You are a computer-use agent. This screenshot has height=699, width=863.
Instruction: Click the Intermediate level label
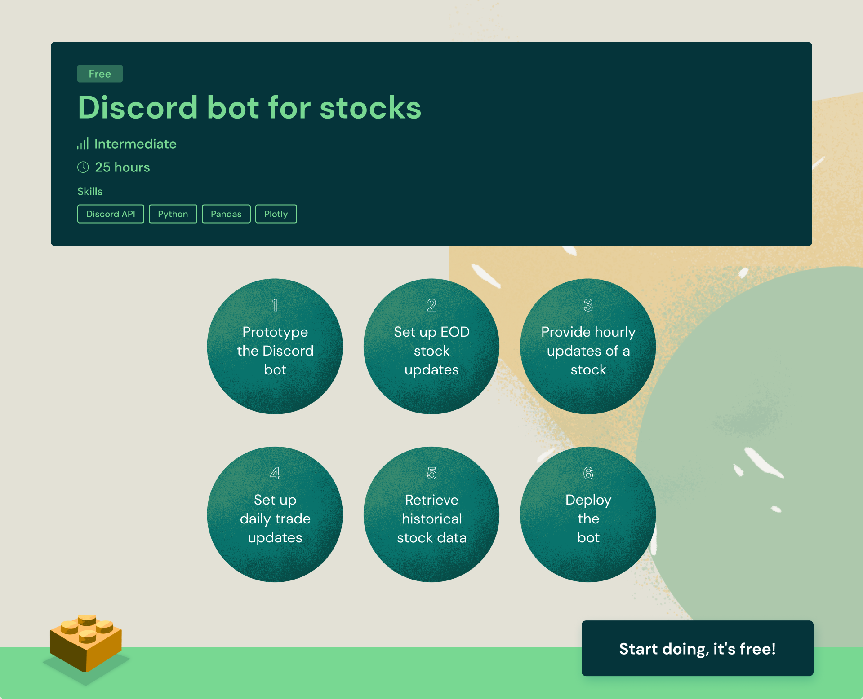point(135,144)
